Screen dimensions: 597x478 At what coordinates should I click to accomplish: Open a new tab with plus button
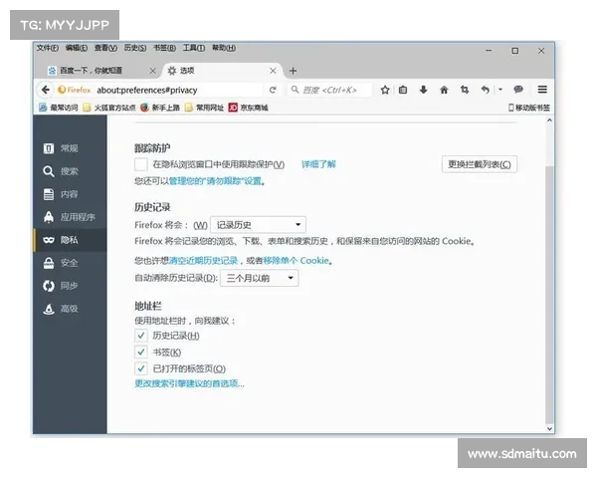pos(293,71)
